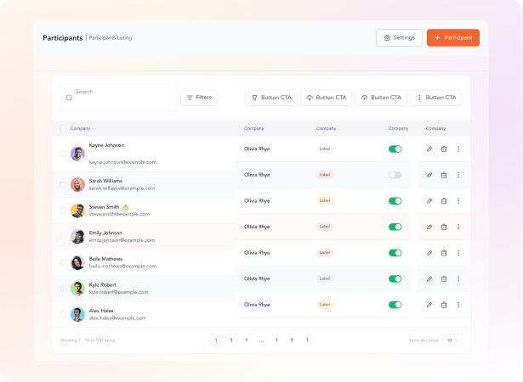Viewport: 523px width, 382px height.
Task: Click the email bella.mathews@example.com
Action: coord(122,266)
